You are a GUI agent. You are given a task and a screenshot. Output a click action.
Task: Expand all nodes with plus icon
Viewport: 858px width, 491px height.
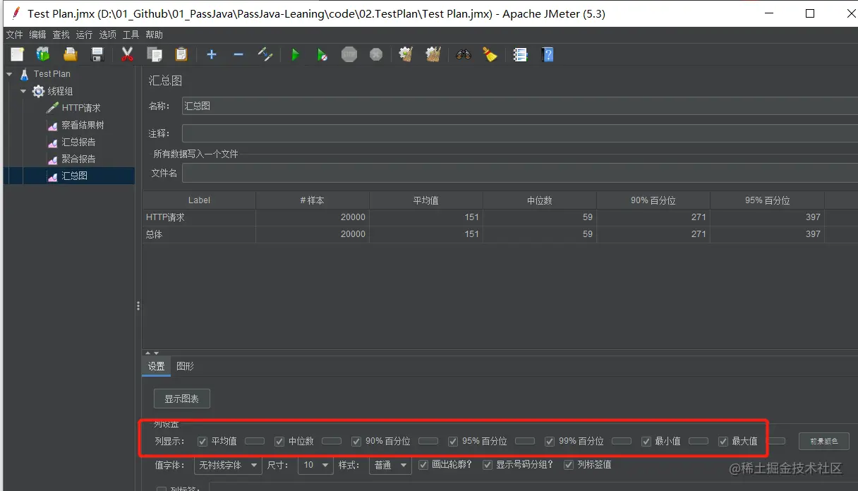[x=211, y=54]
